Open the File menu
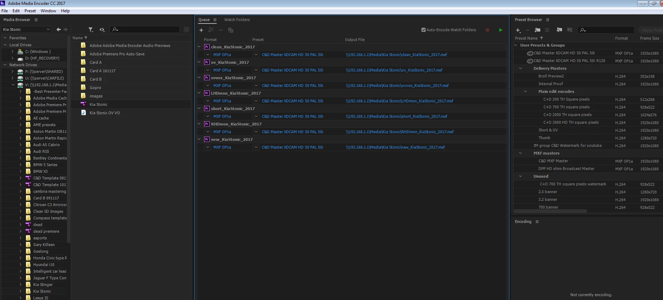The image size is (663, 300). tap(5, 11)
